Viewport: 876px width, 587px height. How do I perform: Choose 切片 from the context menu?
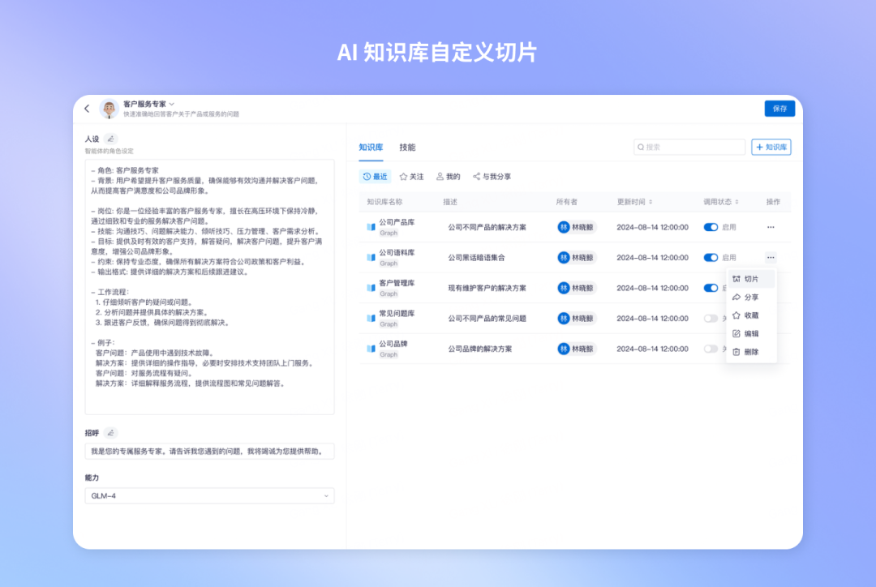pyautogui.click(x=751, y=279)
